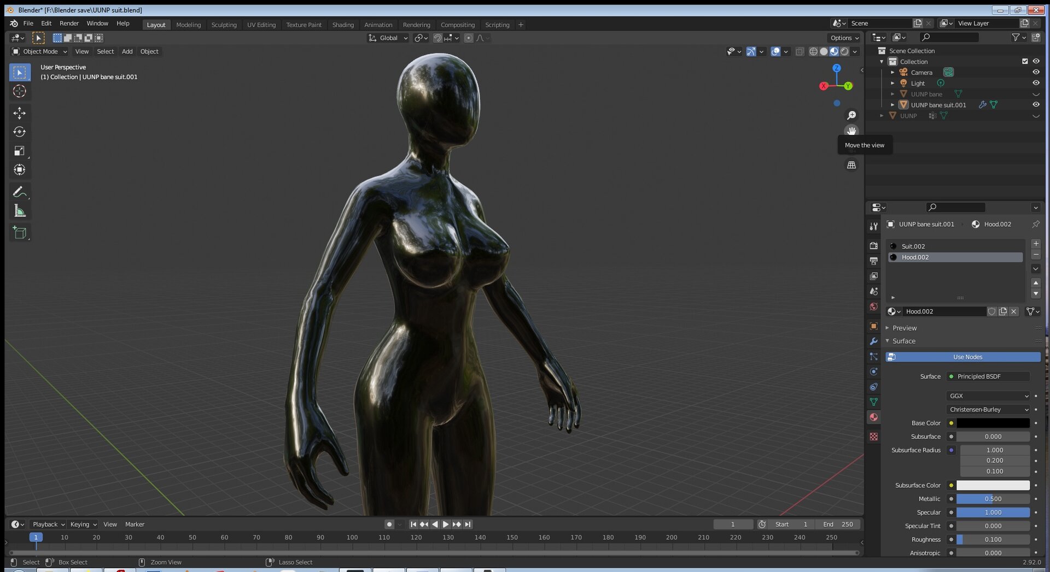Select the 3D Cursor tool

pos(20,91)
